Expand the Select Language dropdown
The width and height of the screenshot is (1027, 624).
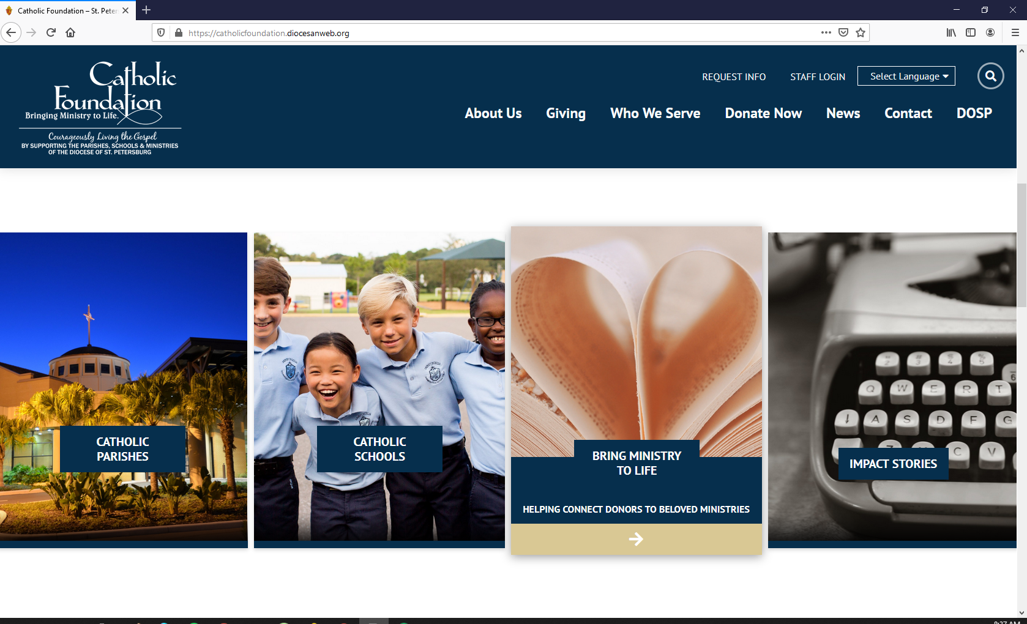click(x=906, y=76)
